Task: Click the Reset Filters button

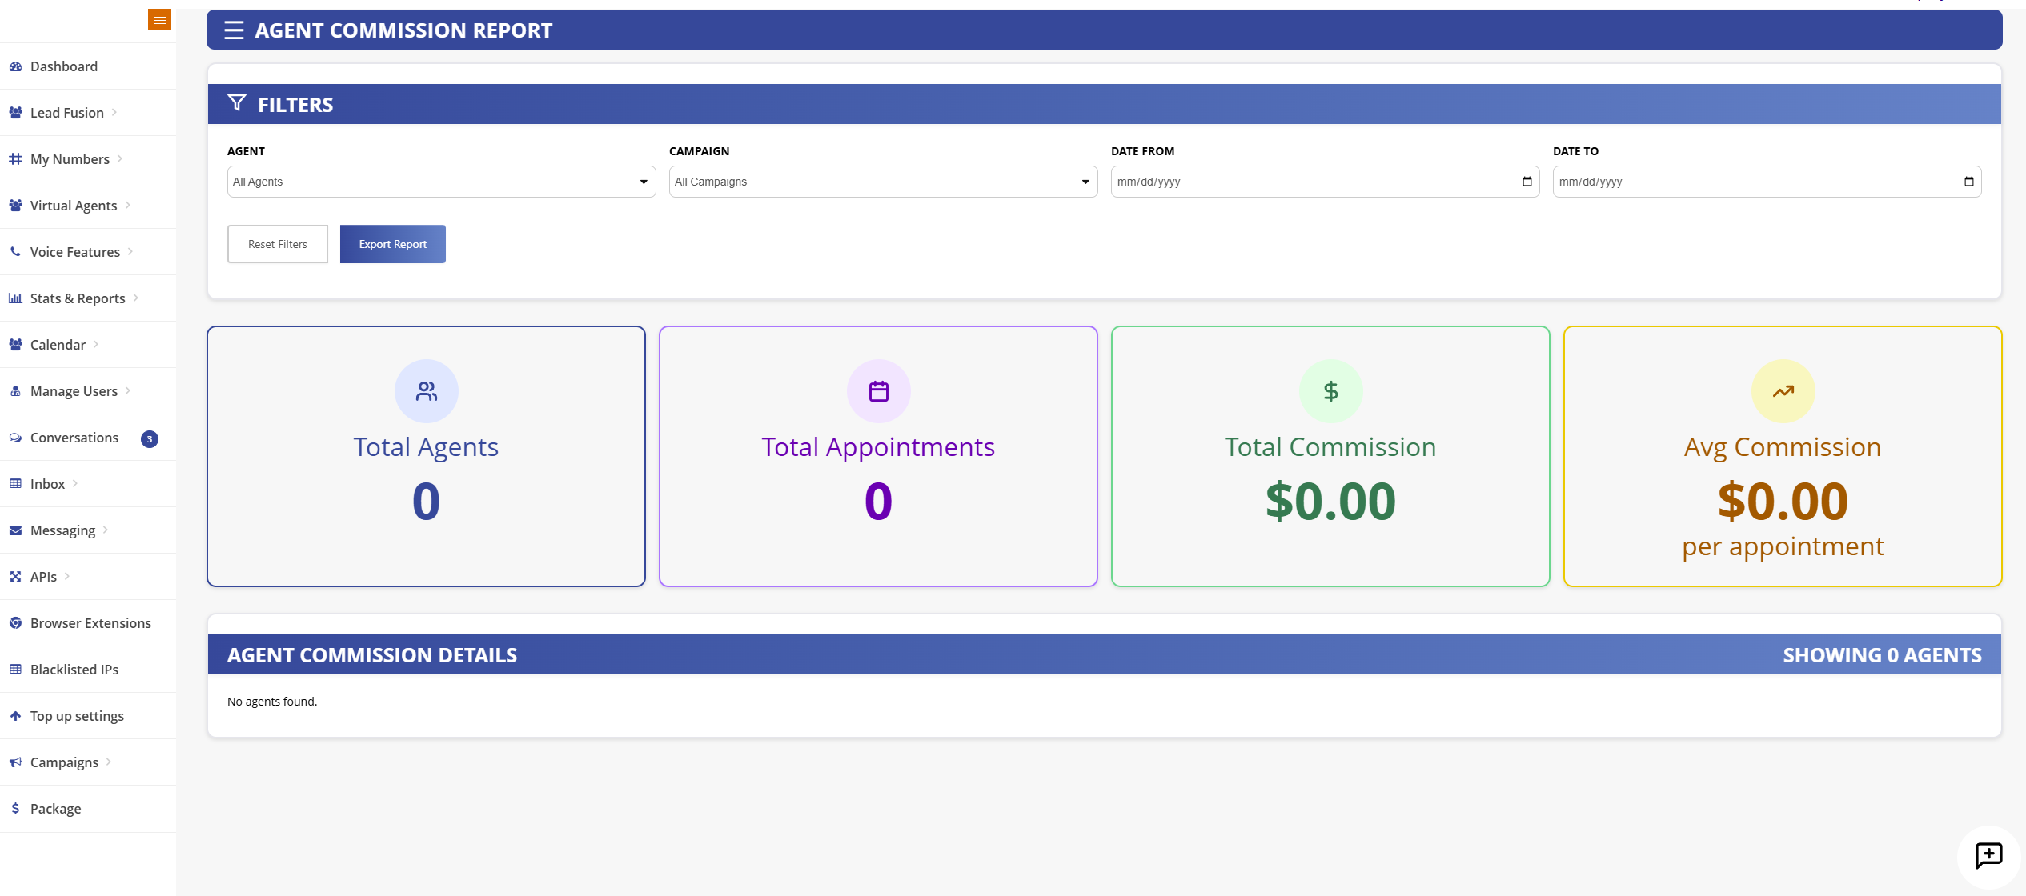Action: coord(277,244)
